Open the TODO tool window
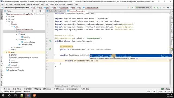 point(28,89)
